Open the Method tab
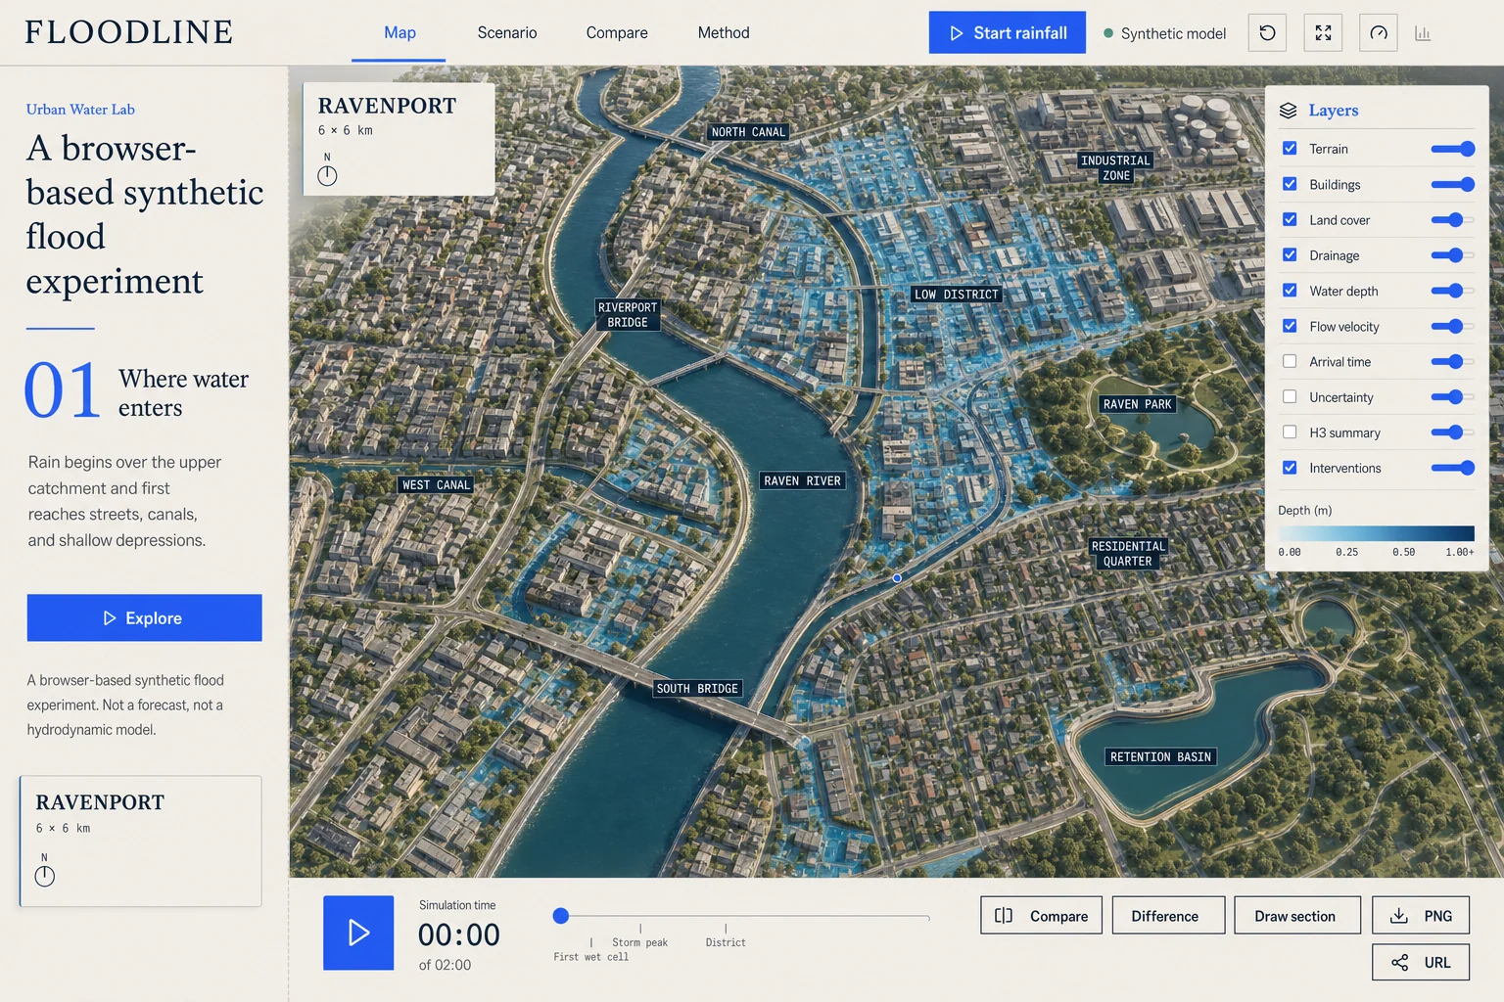Viewport: 1504px width, 1002px height. (x=724, y=33)
